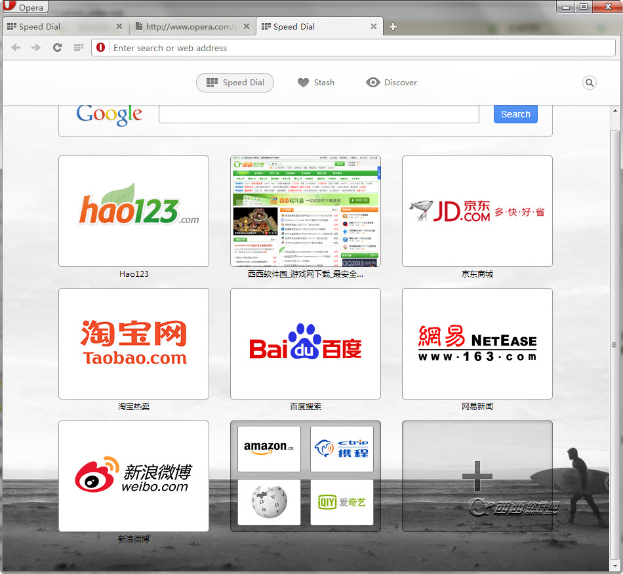Click the forward navigation arrow
This screenshot has width=623, height=574.
click(36, 48)
